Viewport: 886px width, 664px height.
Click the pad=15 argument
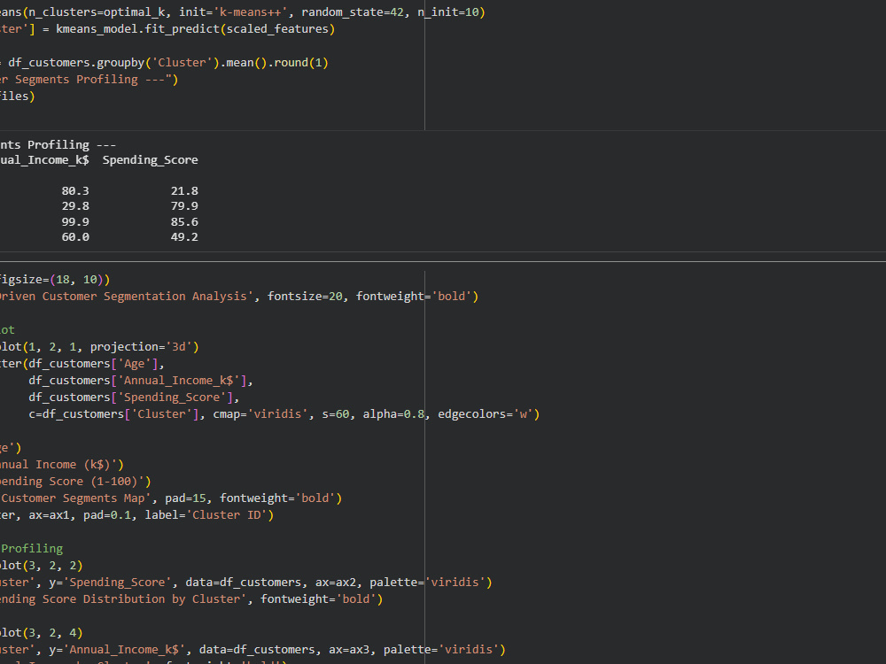185,498
